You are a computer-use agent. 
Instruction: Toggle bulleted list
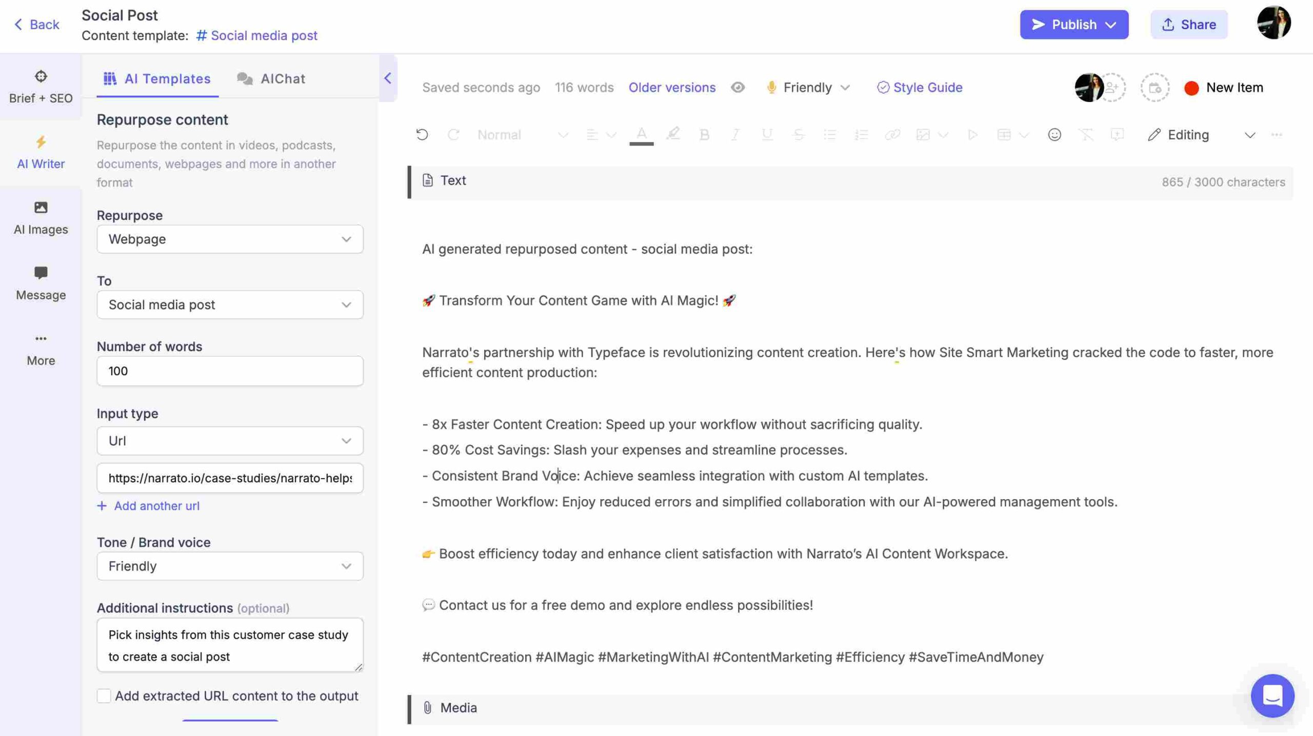[829, 134]
